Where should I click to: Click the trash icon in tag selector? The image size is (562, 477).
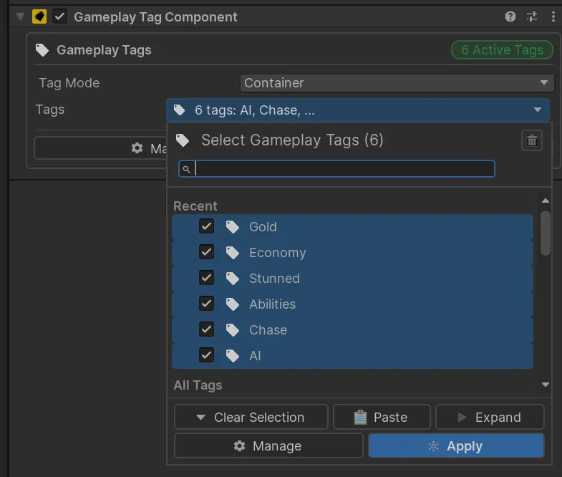532,140
